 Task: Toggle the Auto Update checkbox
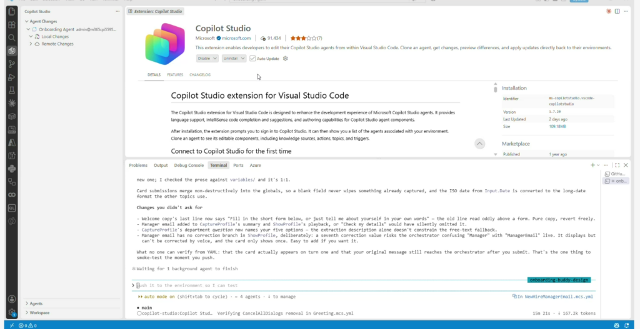pos(252,58)
